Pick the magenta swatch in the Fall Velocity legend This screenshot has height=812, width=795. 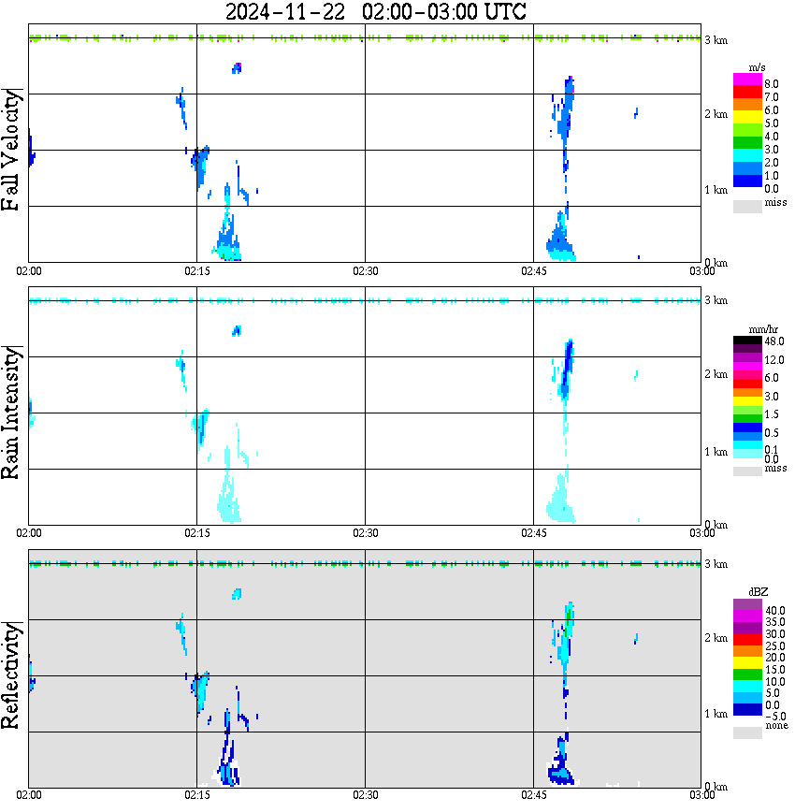[x=747, y=80]
